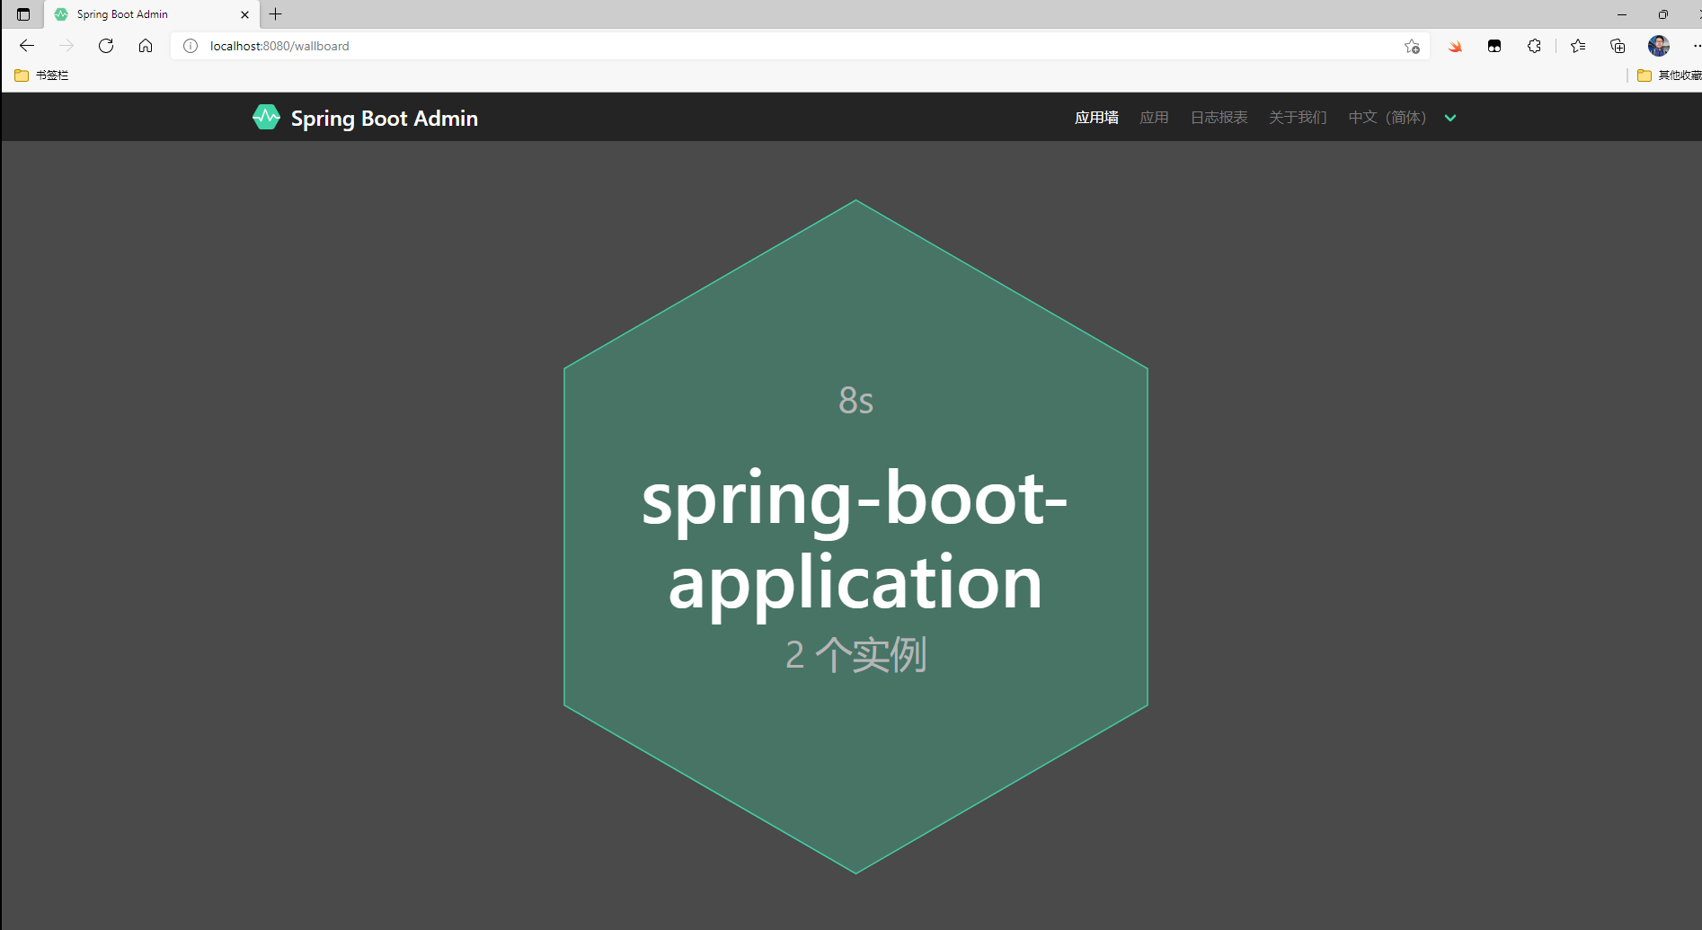Open the 书签栏 bookmarks folder
Viewport: 1702px width, 930px height.
pos(41,75)
